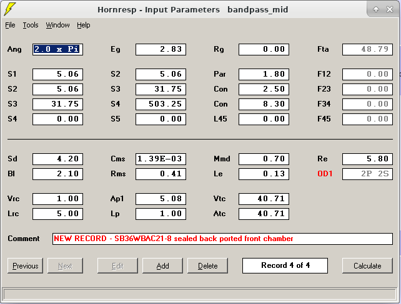
Task: Click the Rms field showing 0.41
Action: [161, 174]
